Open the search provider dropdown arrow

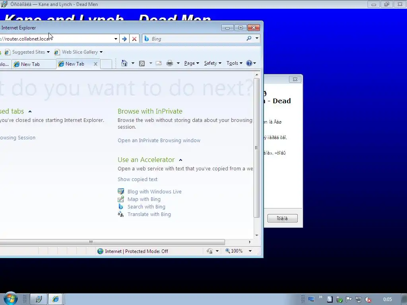point(257,39)
